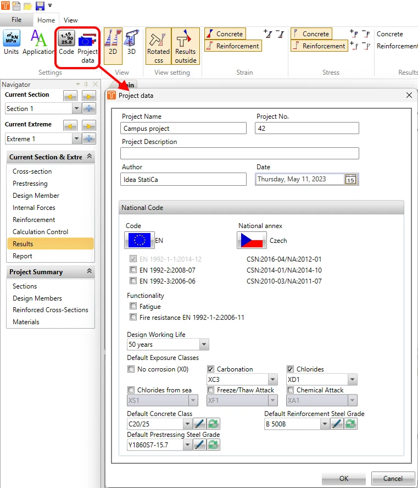
Task: Switch to the View ribbon tab
Action: (x=71, y=20)
